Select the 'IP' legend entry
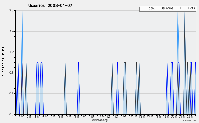 [x=178, y=8]
